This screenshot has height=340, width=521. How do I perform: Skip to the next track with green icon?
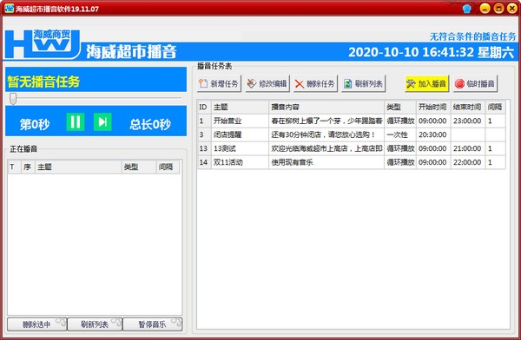click(x=102, y=121)
